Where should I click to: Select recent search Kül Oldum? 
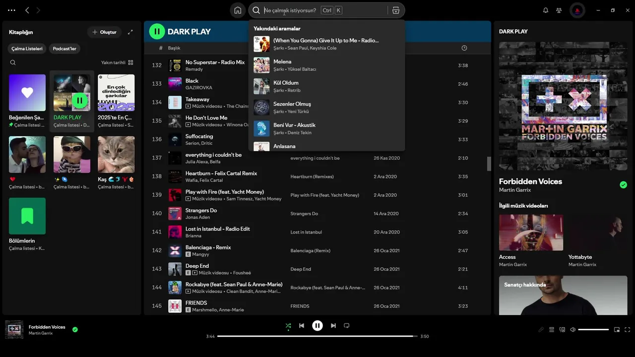coord(327,86)
